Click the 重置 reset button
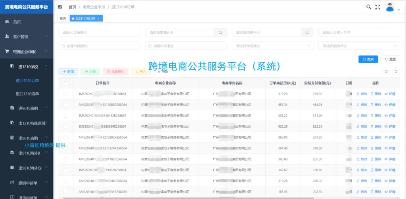This screenshot has width=406, height=199. [x=391, y=59]
